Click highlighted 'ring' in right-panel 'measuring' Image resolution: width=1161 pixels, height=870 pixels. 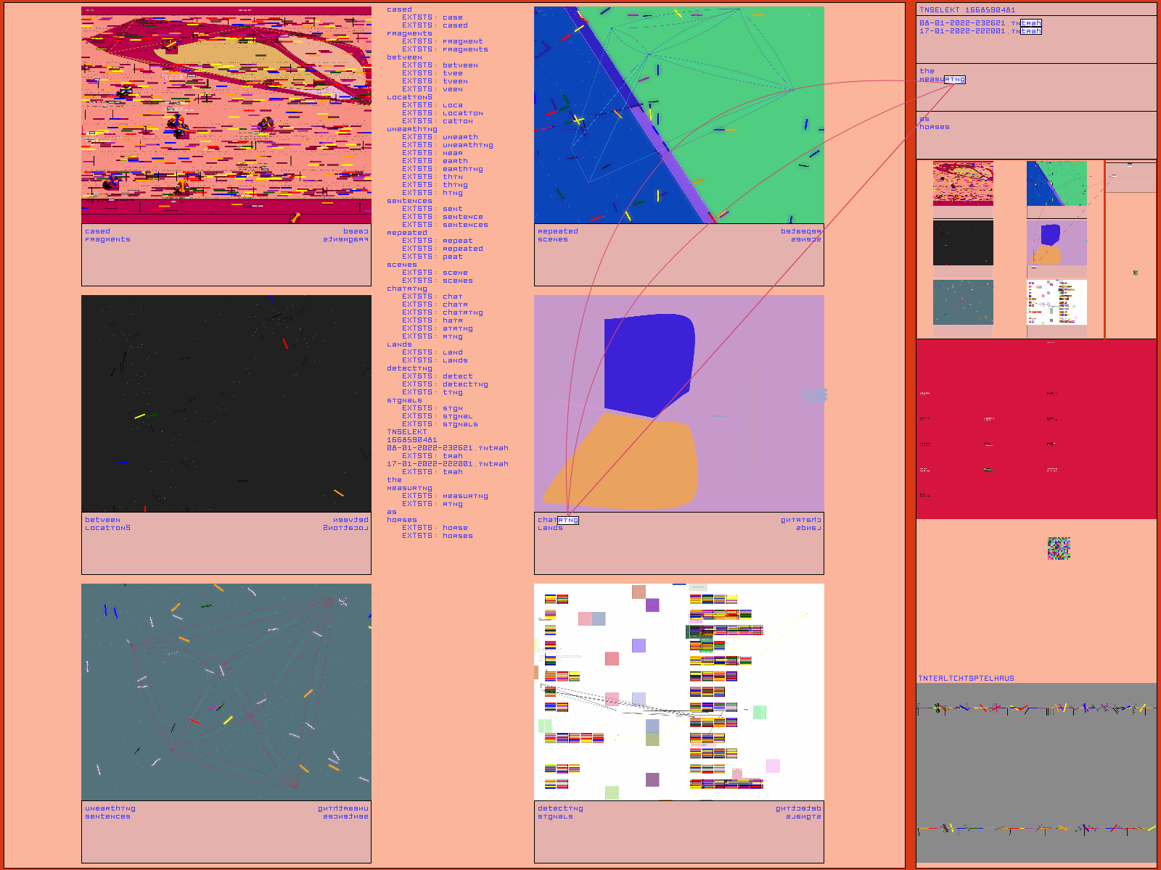[x=954, y=80]
